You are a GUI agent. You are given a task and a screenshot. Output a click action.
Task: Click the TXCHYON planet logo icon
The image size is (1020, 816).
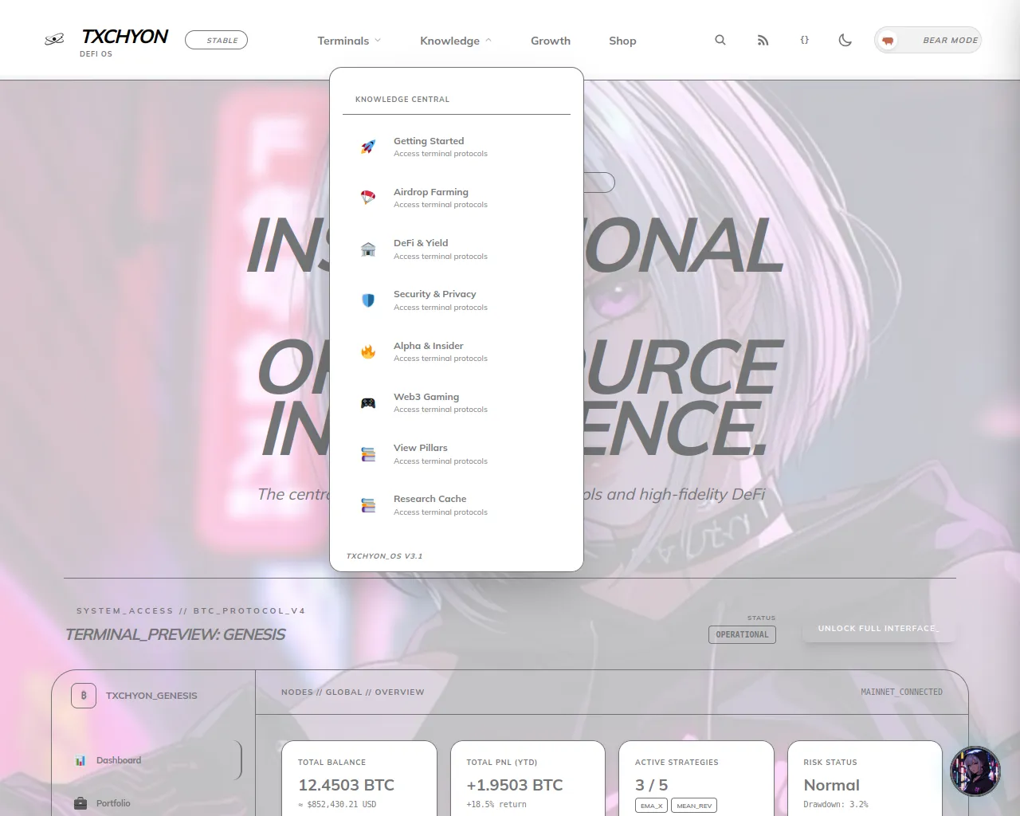(x=54, y=39)
